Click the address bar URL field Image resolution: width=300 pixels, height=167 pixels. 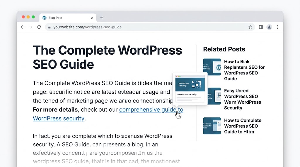pyautogui.click(x=150, y=27)
